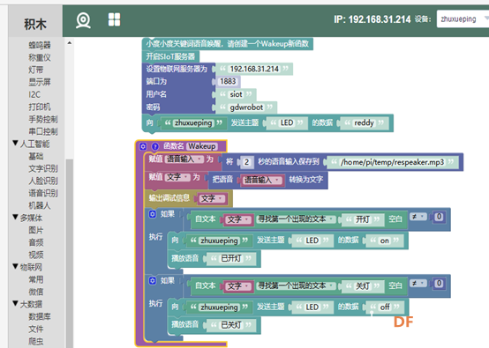Click the 已开灯 speech text field

pos(231,258)
